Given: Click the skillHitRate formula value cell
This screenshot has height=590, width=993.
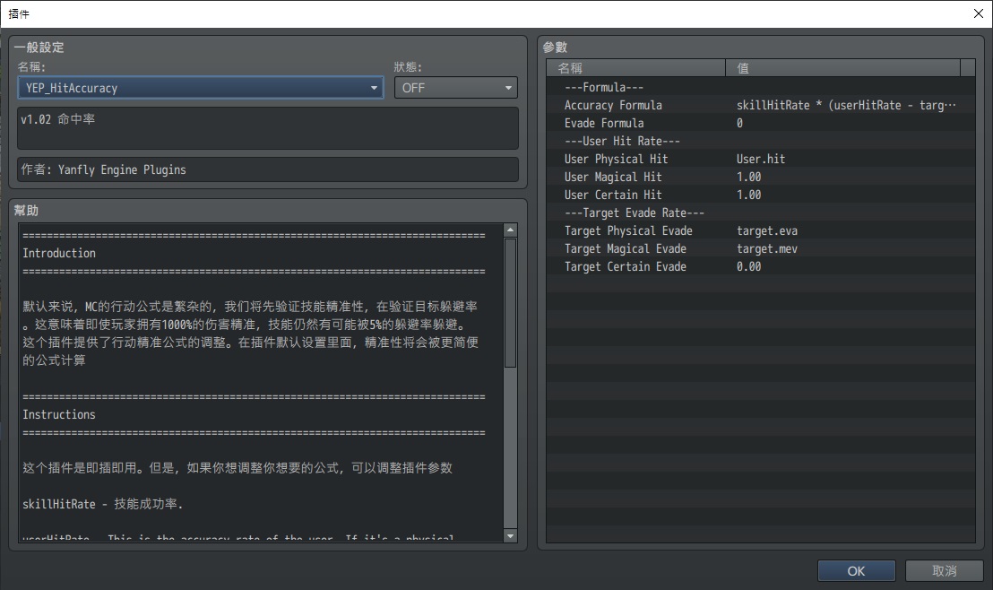Looking at the screenshot, I should pyautogui.click(x=846, y=105).
